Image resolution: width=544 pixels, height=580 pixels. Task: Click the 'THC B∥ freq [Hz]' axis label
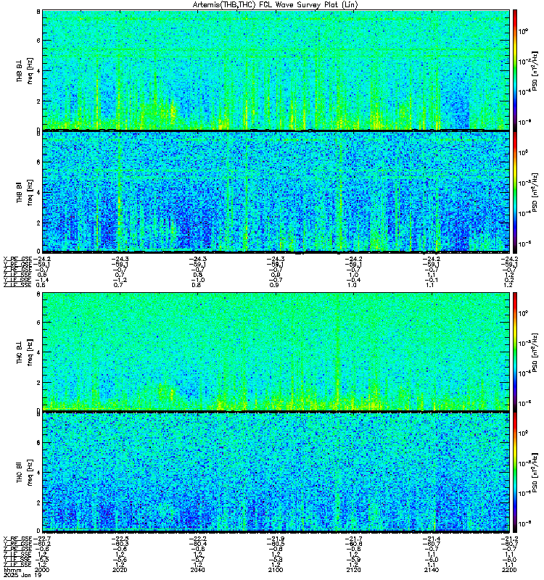pyautogui.click(x=25, y=473)
